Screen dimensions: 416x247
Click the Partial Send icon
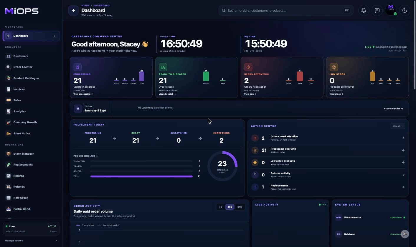point(8,209)
